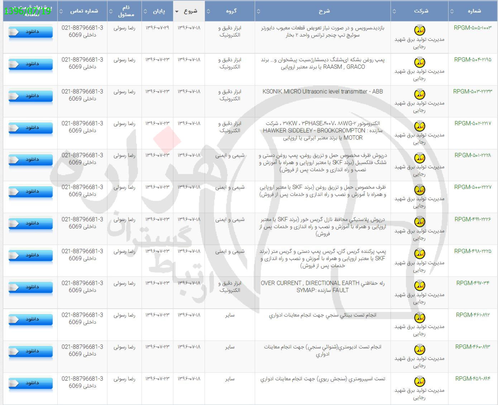The width and height of the screenshot is (498, 405).
Task: Click the company logo in row RPGM-503-2233
Action: pyautogui.click(x=420, y=94)
